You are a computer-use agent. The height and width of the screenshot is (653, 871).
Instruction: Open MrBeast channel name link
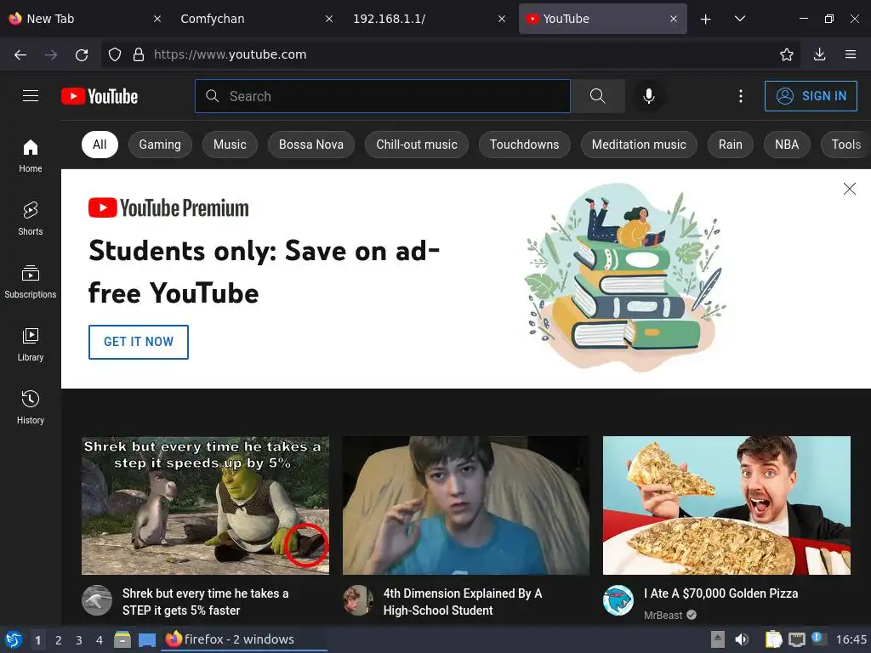663,616
